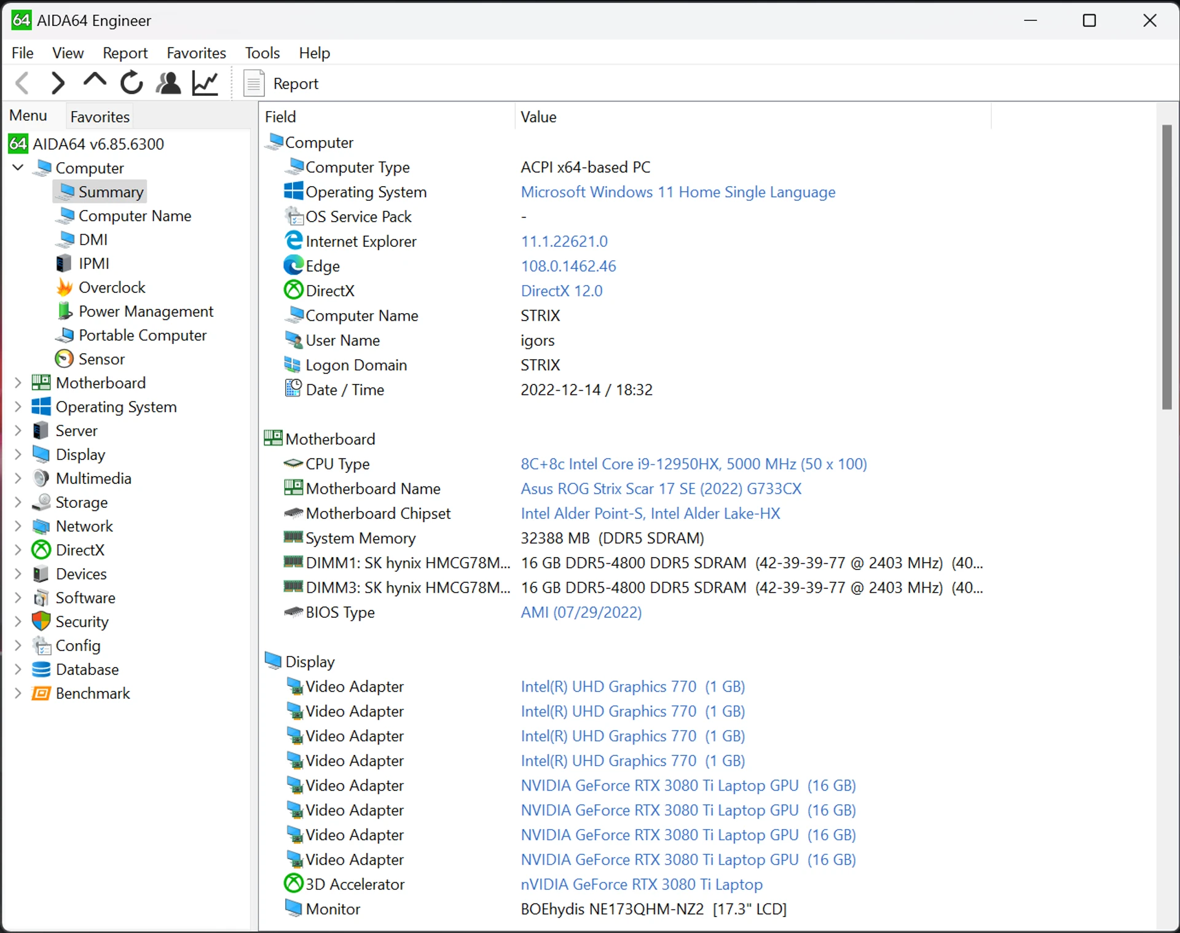Expand the Multimedia tree node

pyautogui.click(x=18, y=478)
